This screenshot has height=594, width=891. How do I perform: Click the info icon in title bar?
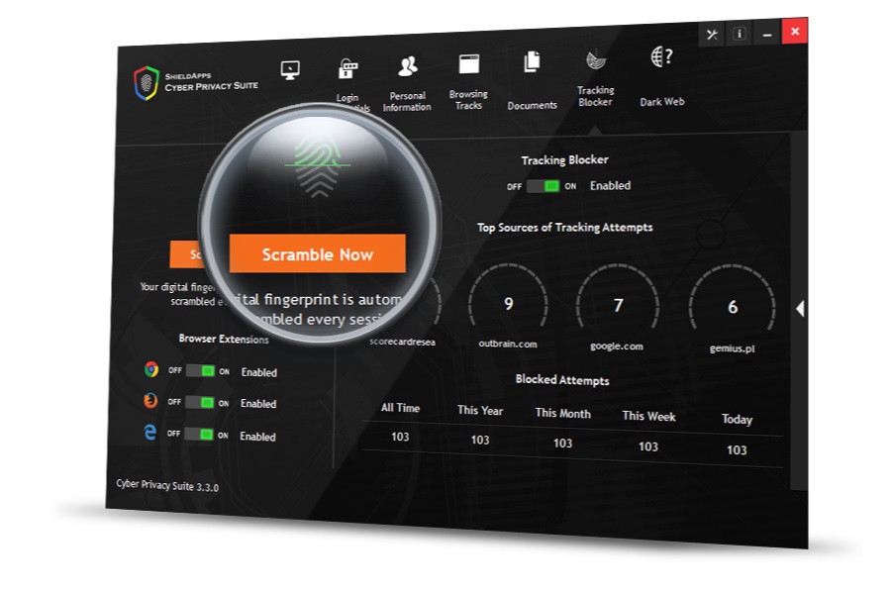[x=740, y=34]
